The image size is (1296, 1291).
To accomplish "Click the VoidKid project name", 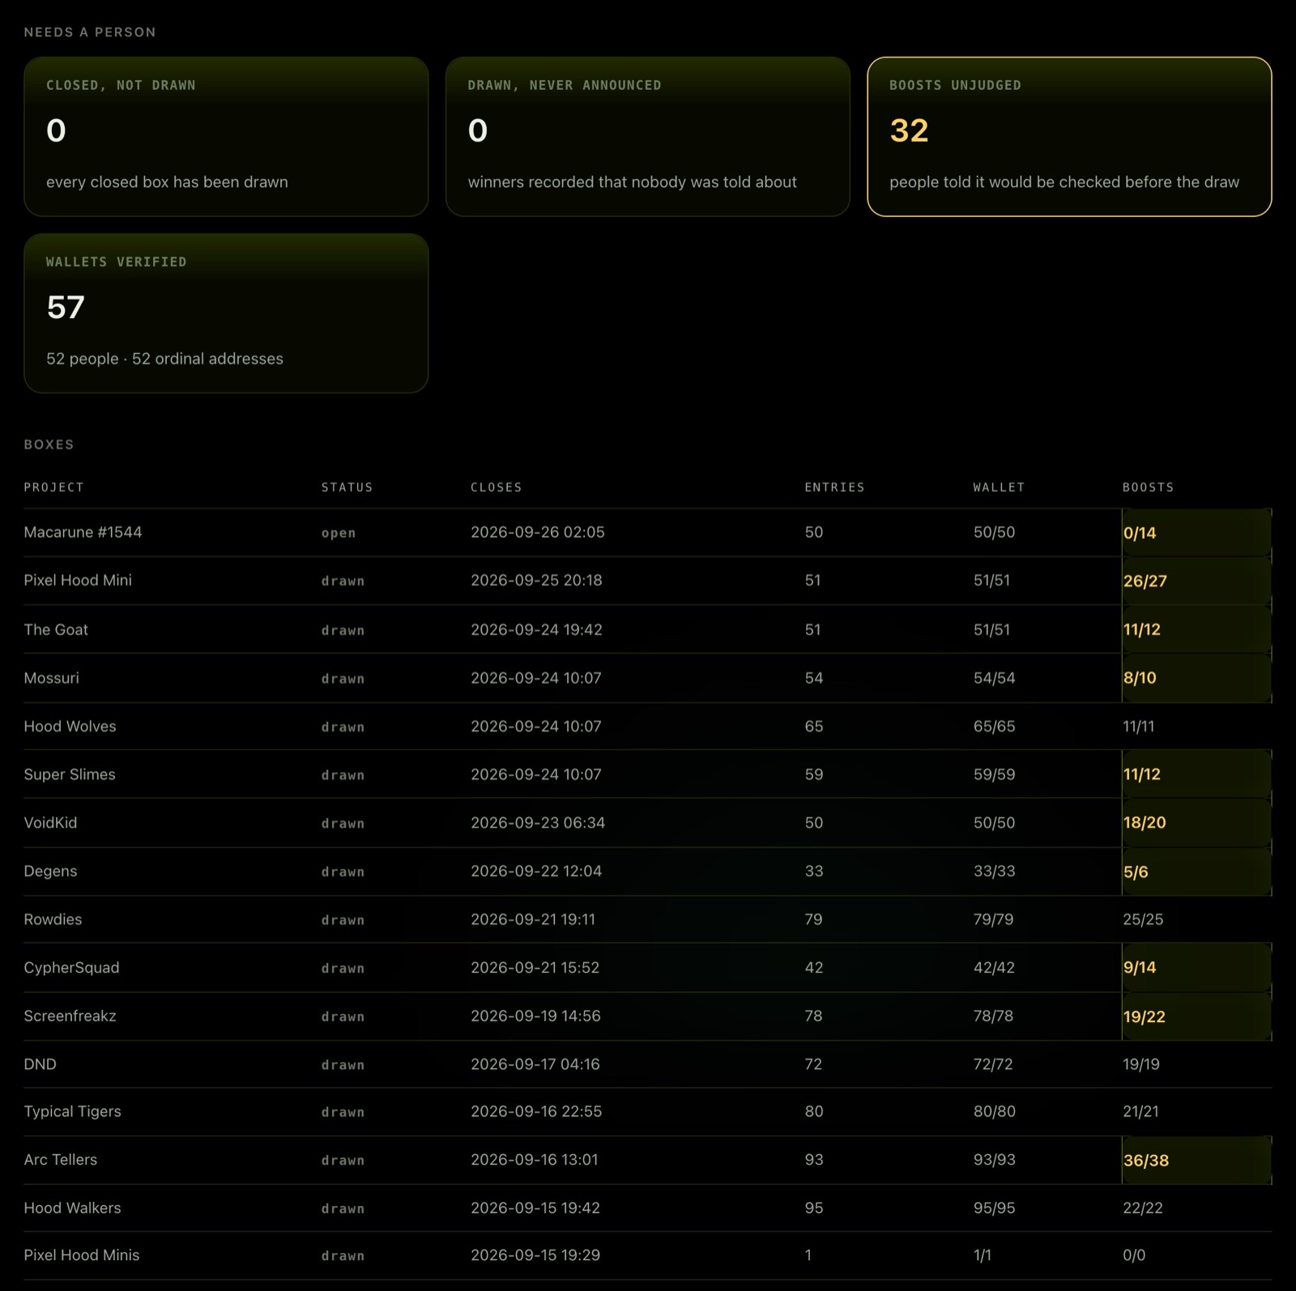I will [x=50, y=823].
